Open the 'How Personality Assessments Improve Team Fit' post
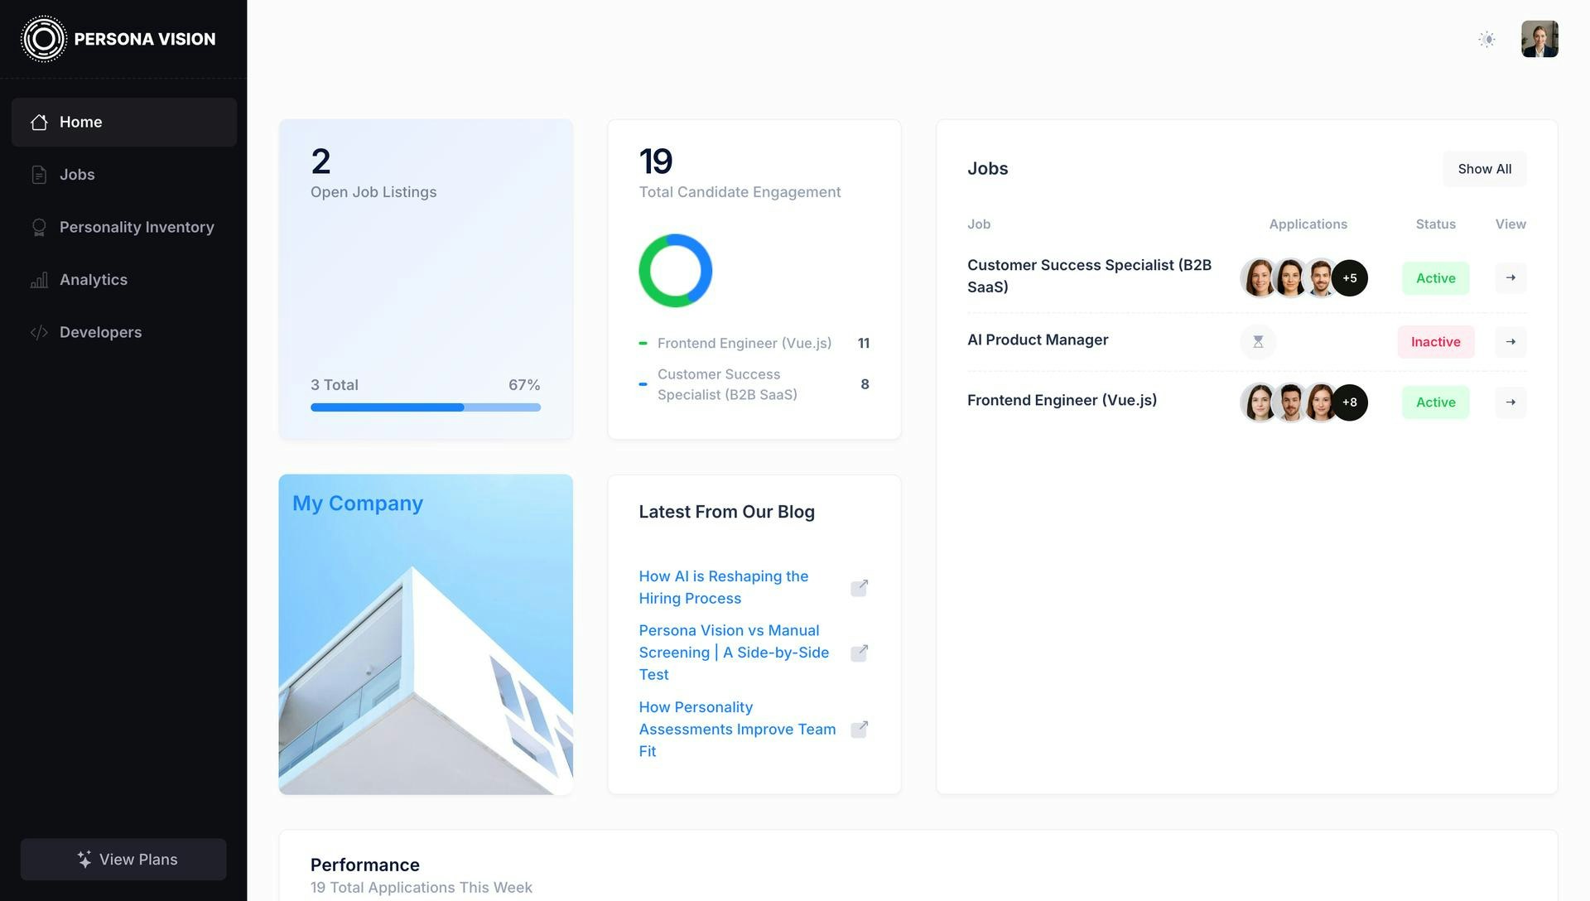Screen dimensions: 1590x901 (x=736, y=729)
